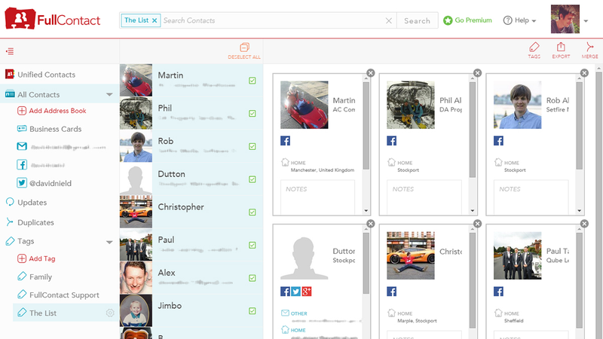Viewport: 603px width, 339px height.
Task: Click Phil's Notes field
Action: tap(424, 197)
